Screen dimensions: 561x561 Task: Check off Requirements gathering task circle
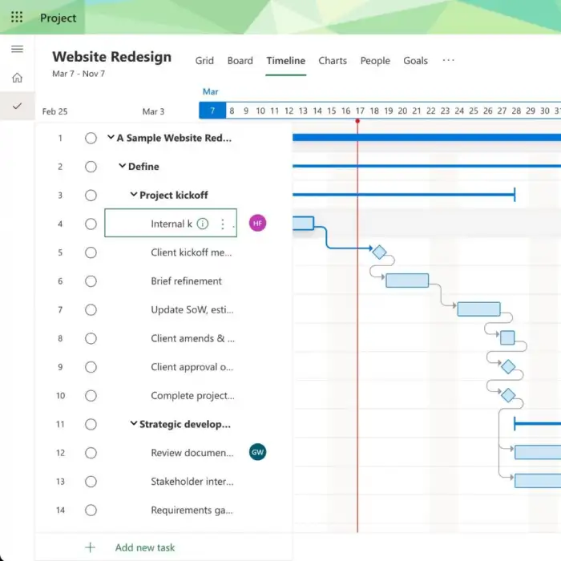tap(91, 511)
